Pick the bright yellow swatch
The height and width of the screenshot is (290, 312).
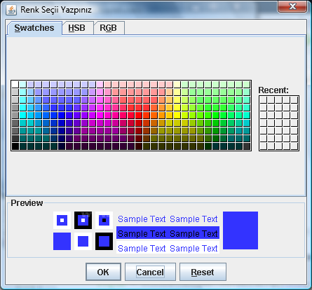click(x=177, y=116)
